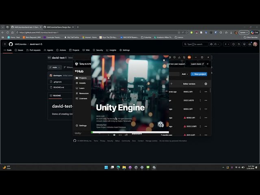260x195 pixels.
Task: Click the browser Update button
Action: pos(244,32)
